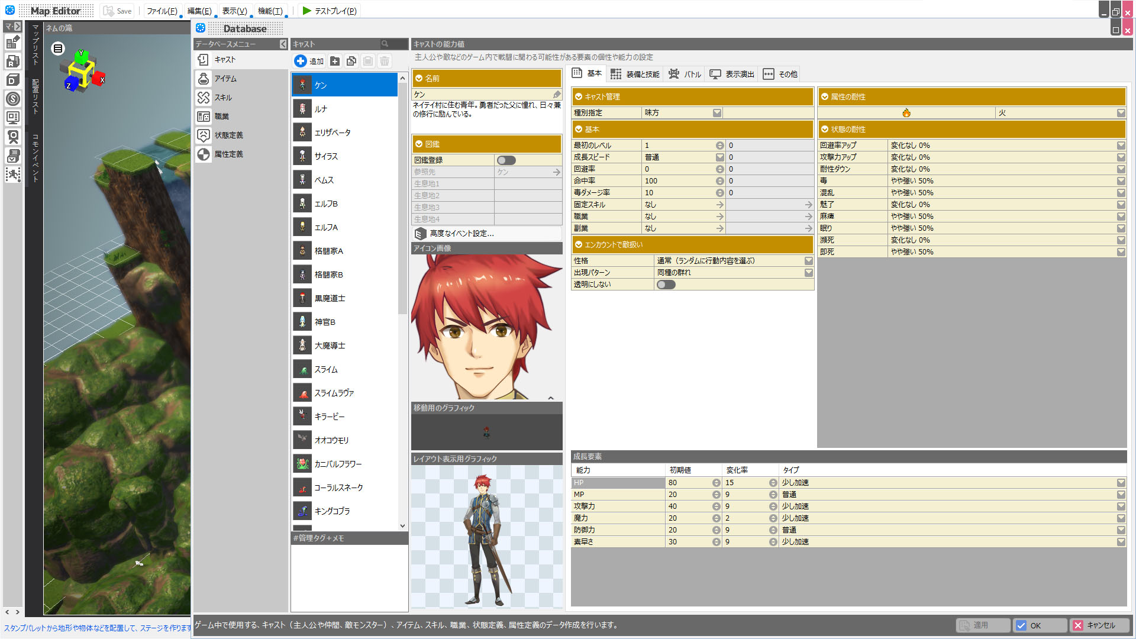The width and height of the screenshot is (1136, 639).
Task: Open the 出現パターン dropdown
Action: [808, 273]
